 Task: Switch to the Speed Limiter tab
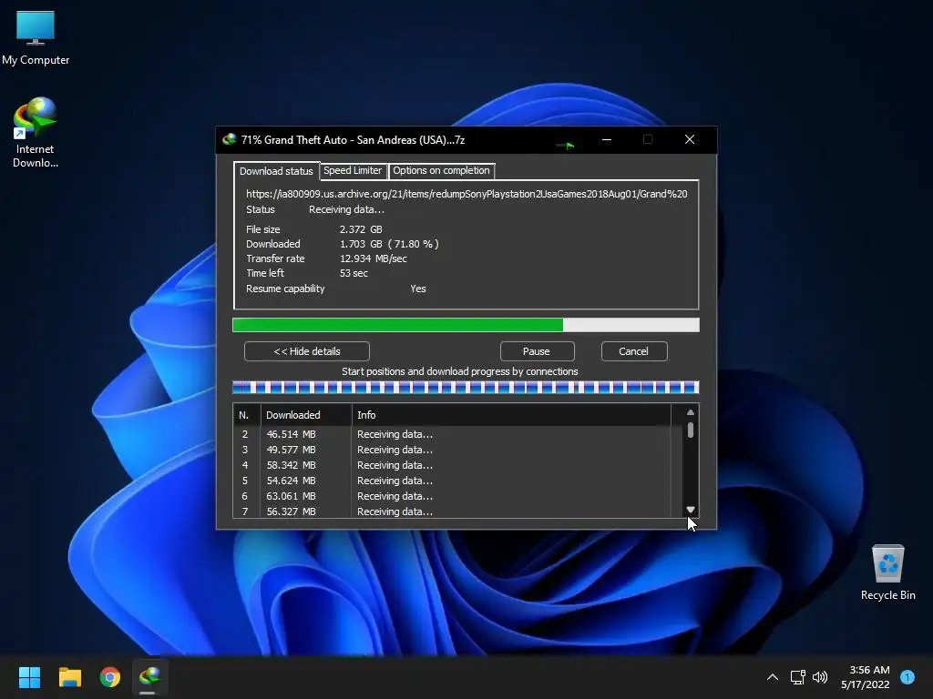tap(353, 170)
